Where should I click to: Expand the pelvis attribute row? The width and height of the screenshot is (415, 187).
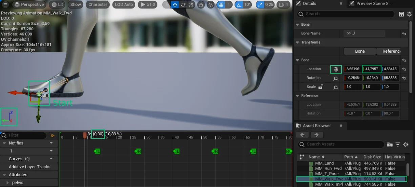coord(7,183)
